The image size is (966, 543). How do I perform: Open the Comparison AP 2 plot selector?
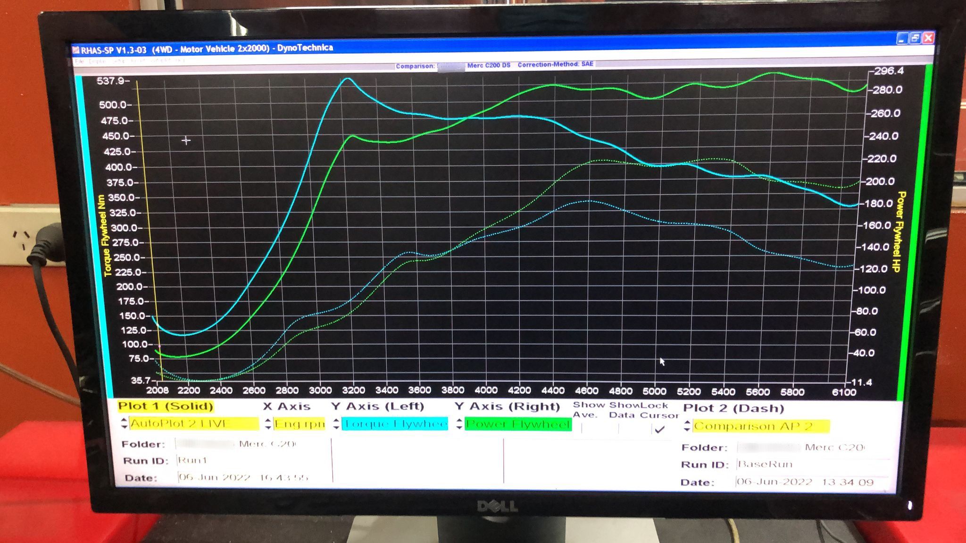pos(760,426)
